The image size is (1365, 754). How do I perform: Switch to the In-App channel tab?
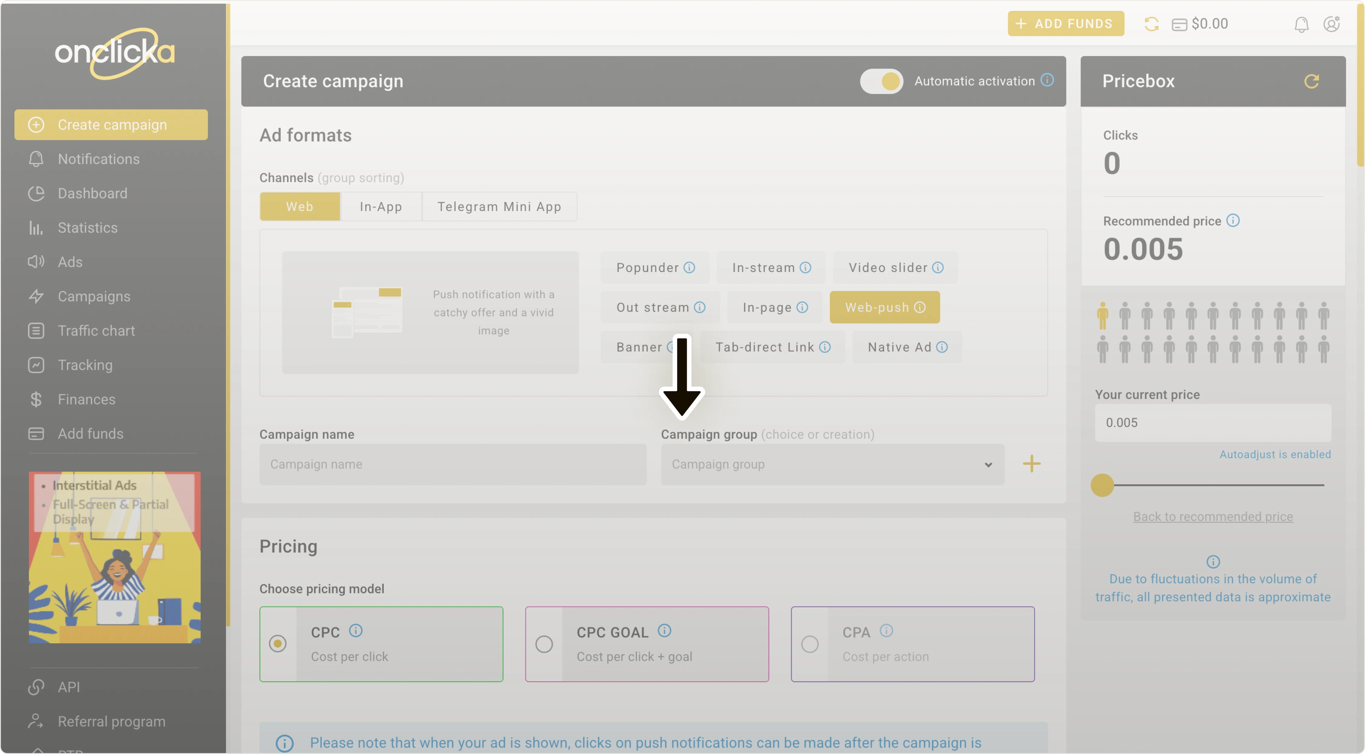380,207
